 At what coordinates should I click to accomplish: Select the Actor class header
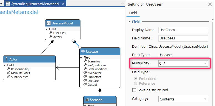point(29,59)
